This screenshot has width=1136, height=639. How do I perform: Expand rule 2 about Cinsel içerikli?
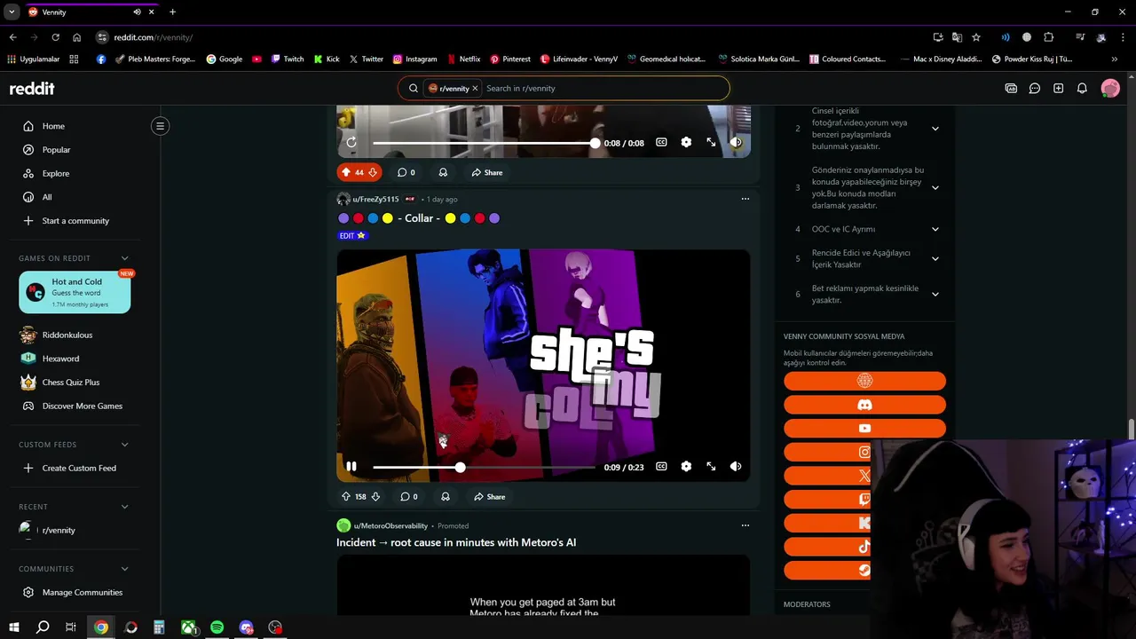[935, 129]
